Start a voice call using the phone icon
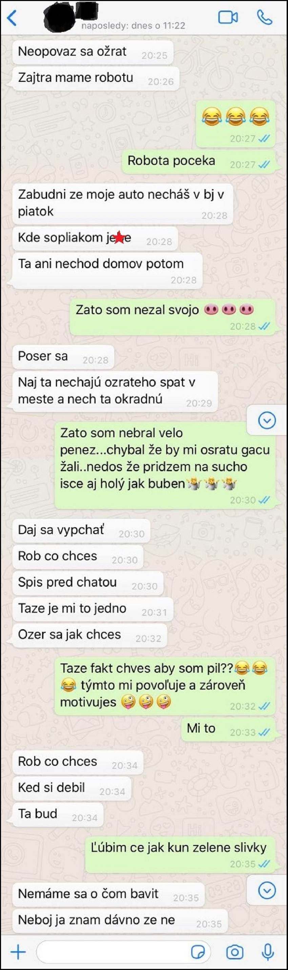Image resolution: width=288 pixels, height=970 pixels. 264,17
